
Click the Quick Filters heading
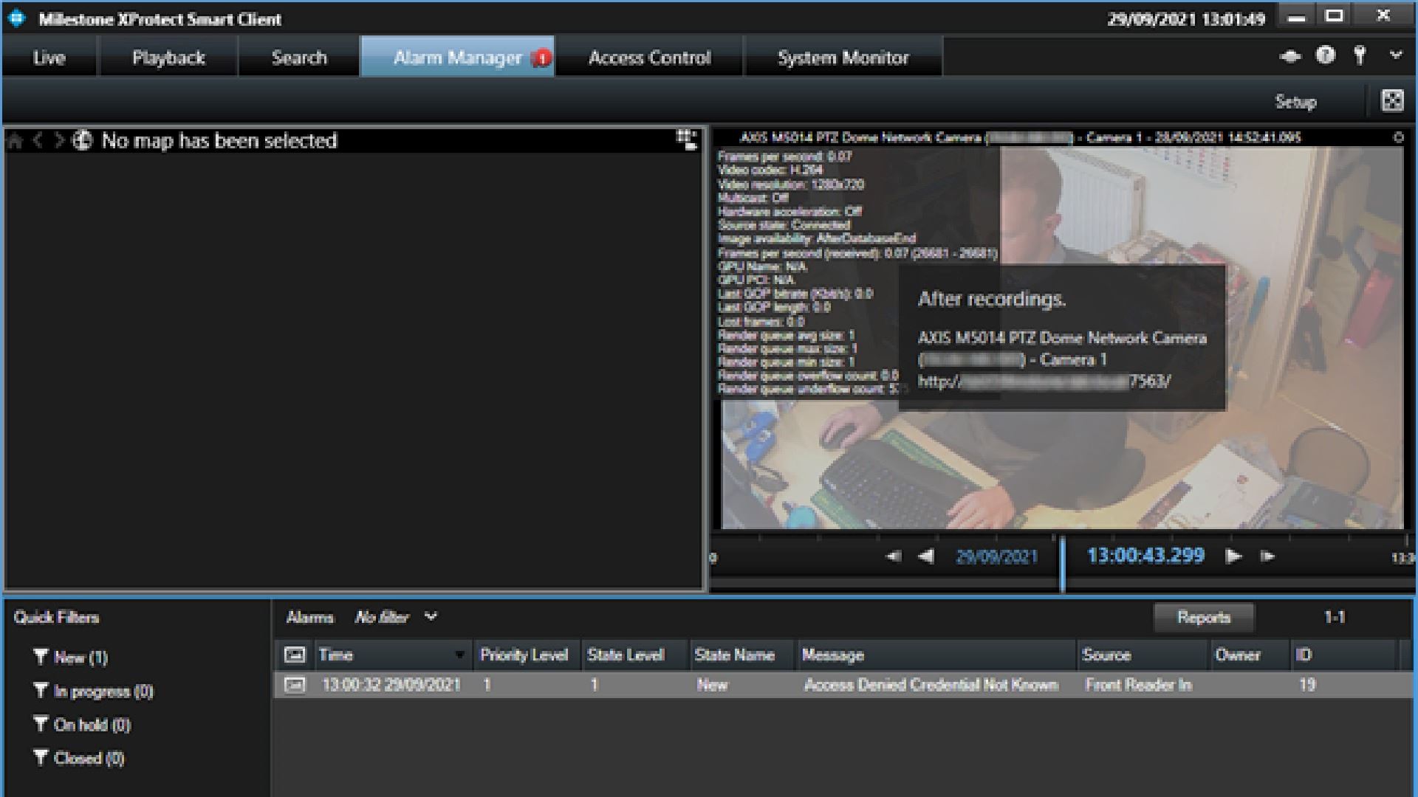[56, 618]
